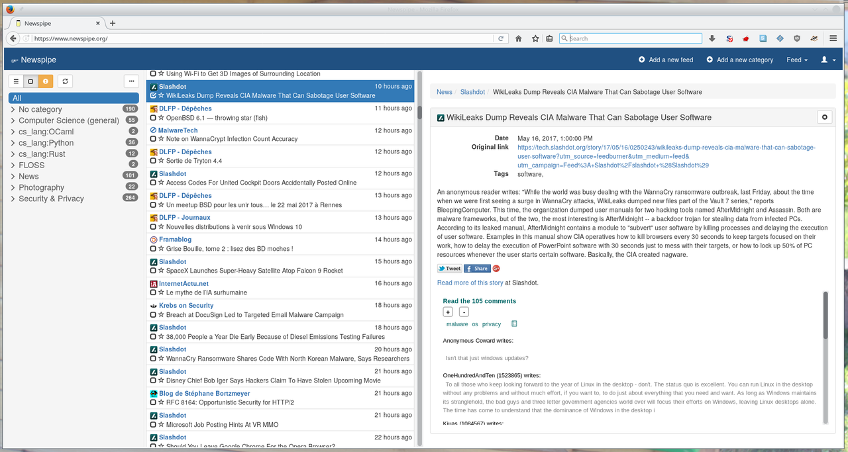Mark Un meetup BSD article as read
This screenshot has width=848, height=452.
click(154, 205)
